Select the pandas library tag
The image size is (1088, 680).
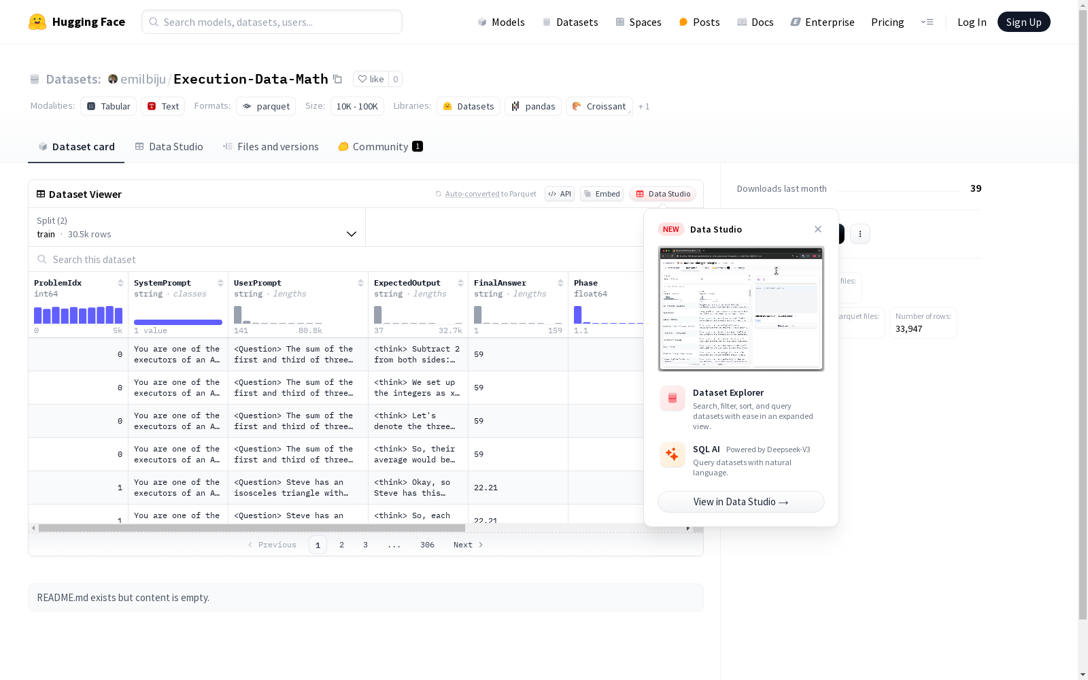533,106
